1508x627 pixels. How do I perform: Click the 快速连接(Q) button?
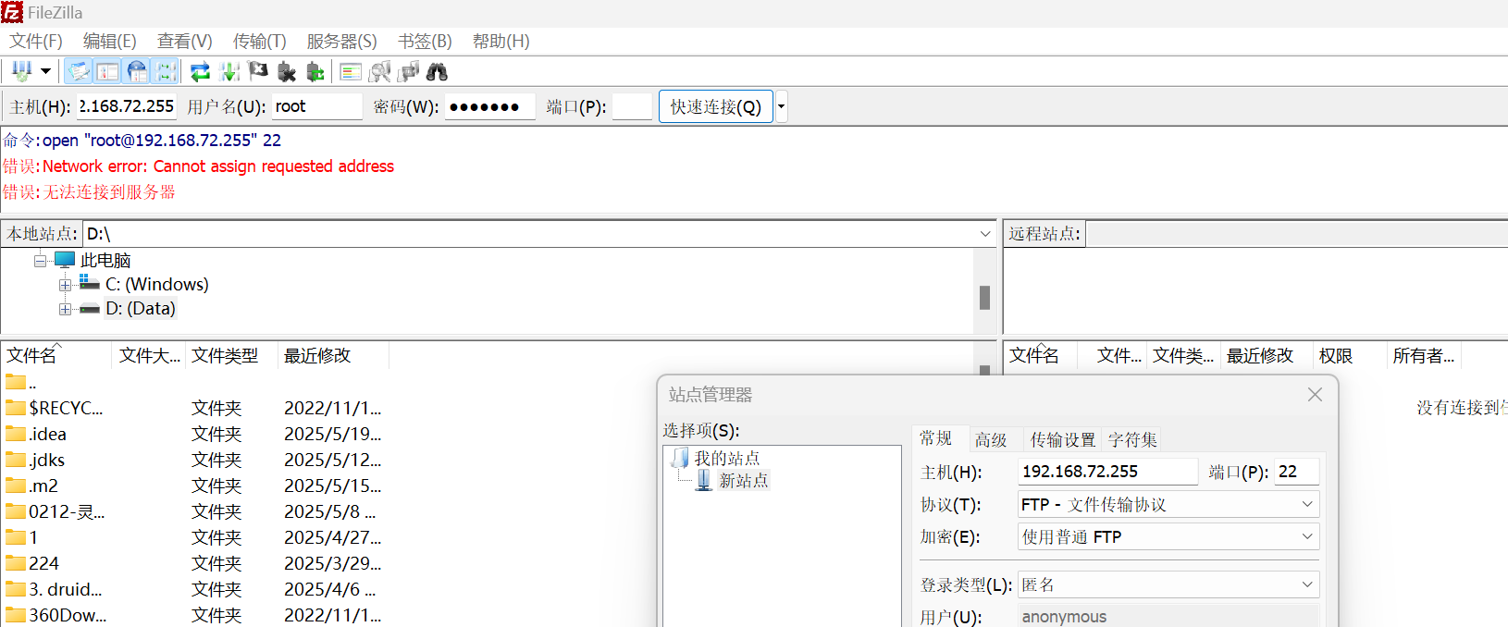[715, 106]
